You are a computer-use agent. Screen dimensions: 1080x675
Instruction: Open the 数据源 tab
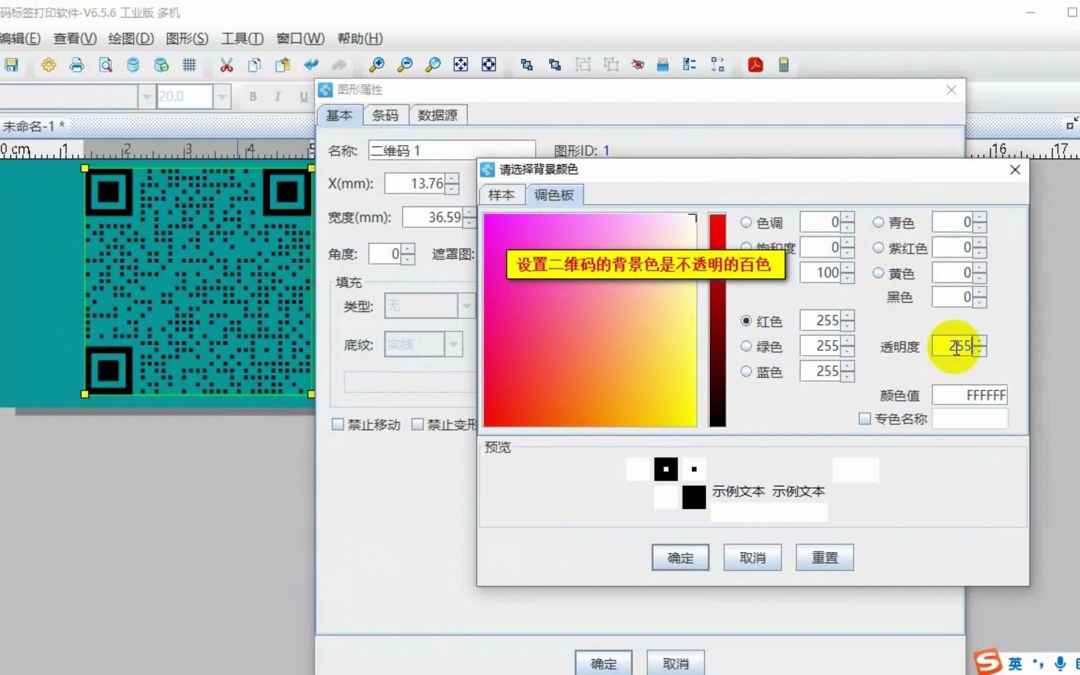[437, 115]
